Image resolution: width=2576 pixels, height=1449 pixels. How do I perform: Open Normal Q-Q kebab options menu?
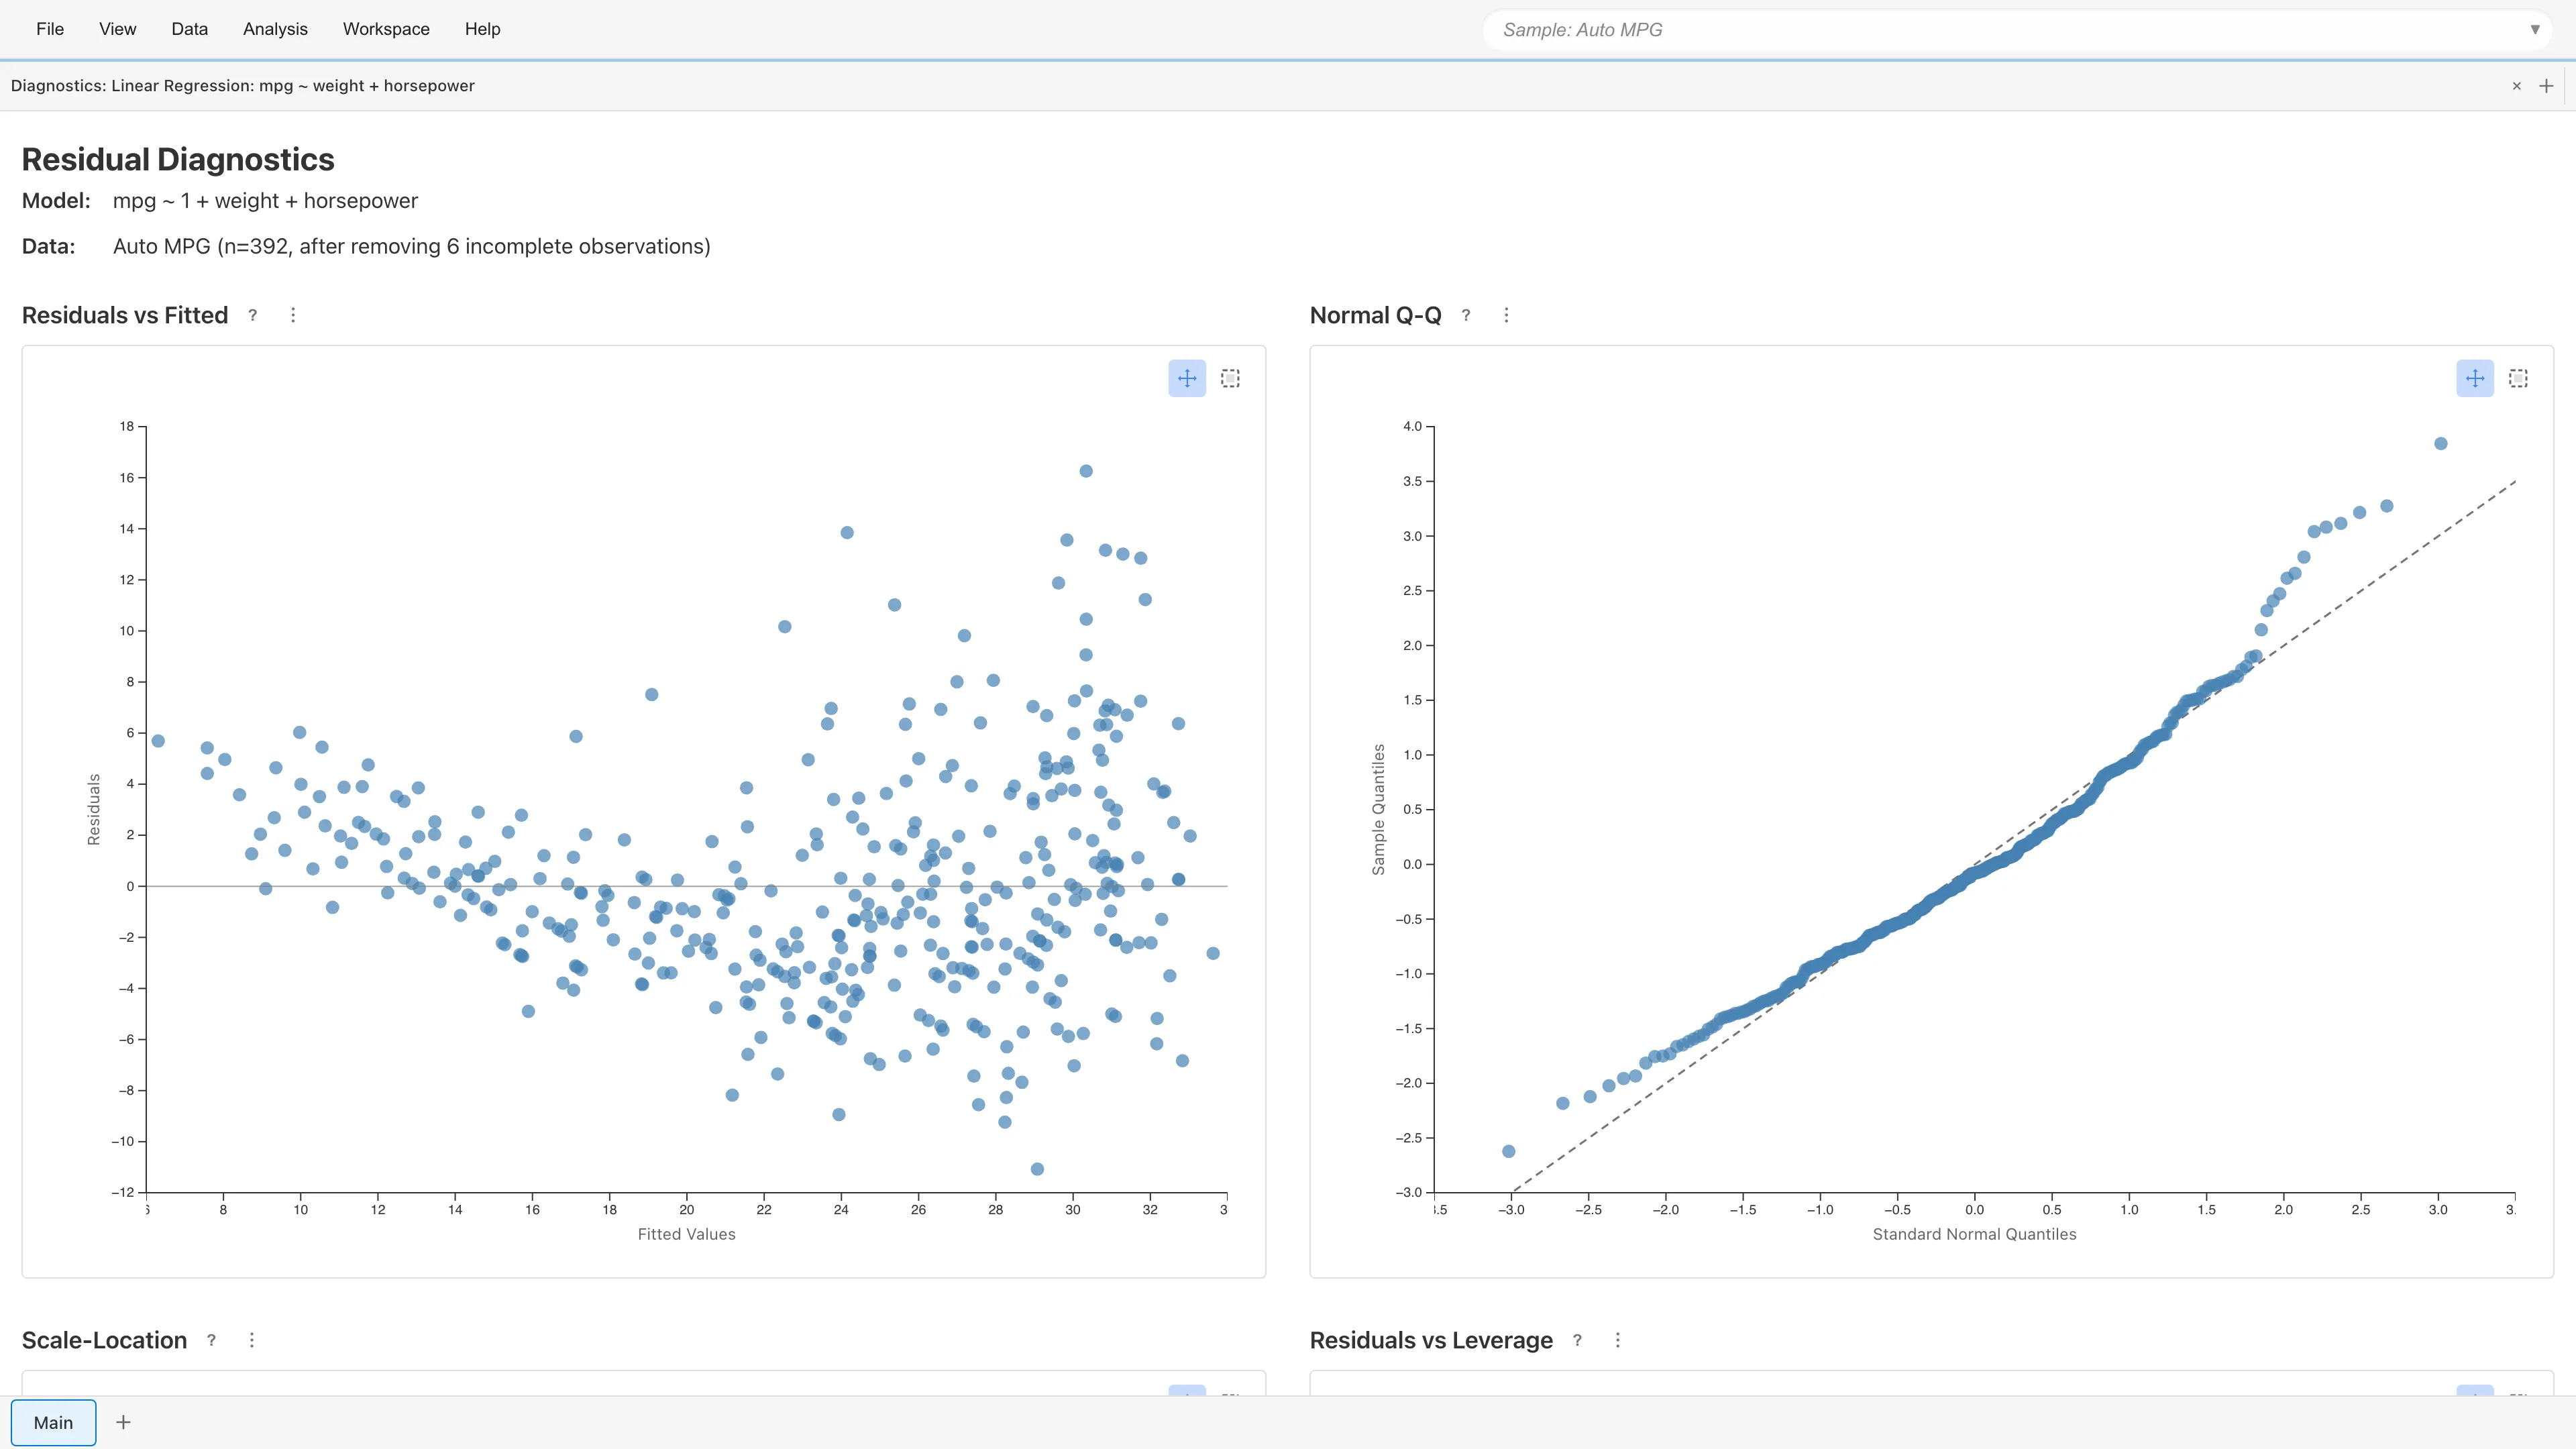tap(1506, 315)
